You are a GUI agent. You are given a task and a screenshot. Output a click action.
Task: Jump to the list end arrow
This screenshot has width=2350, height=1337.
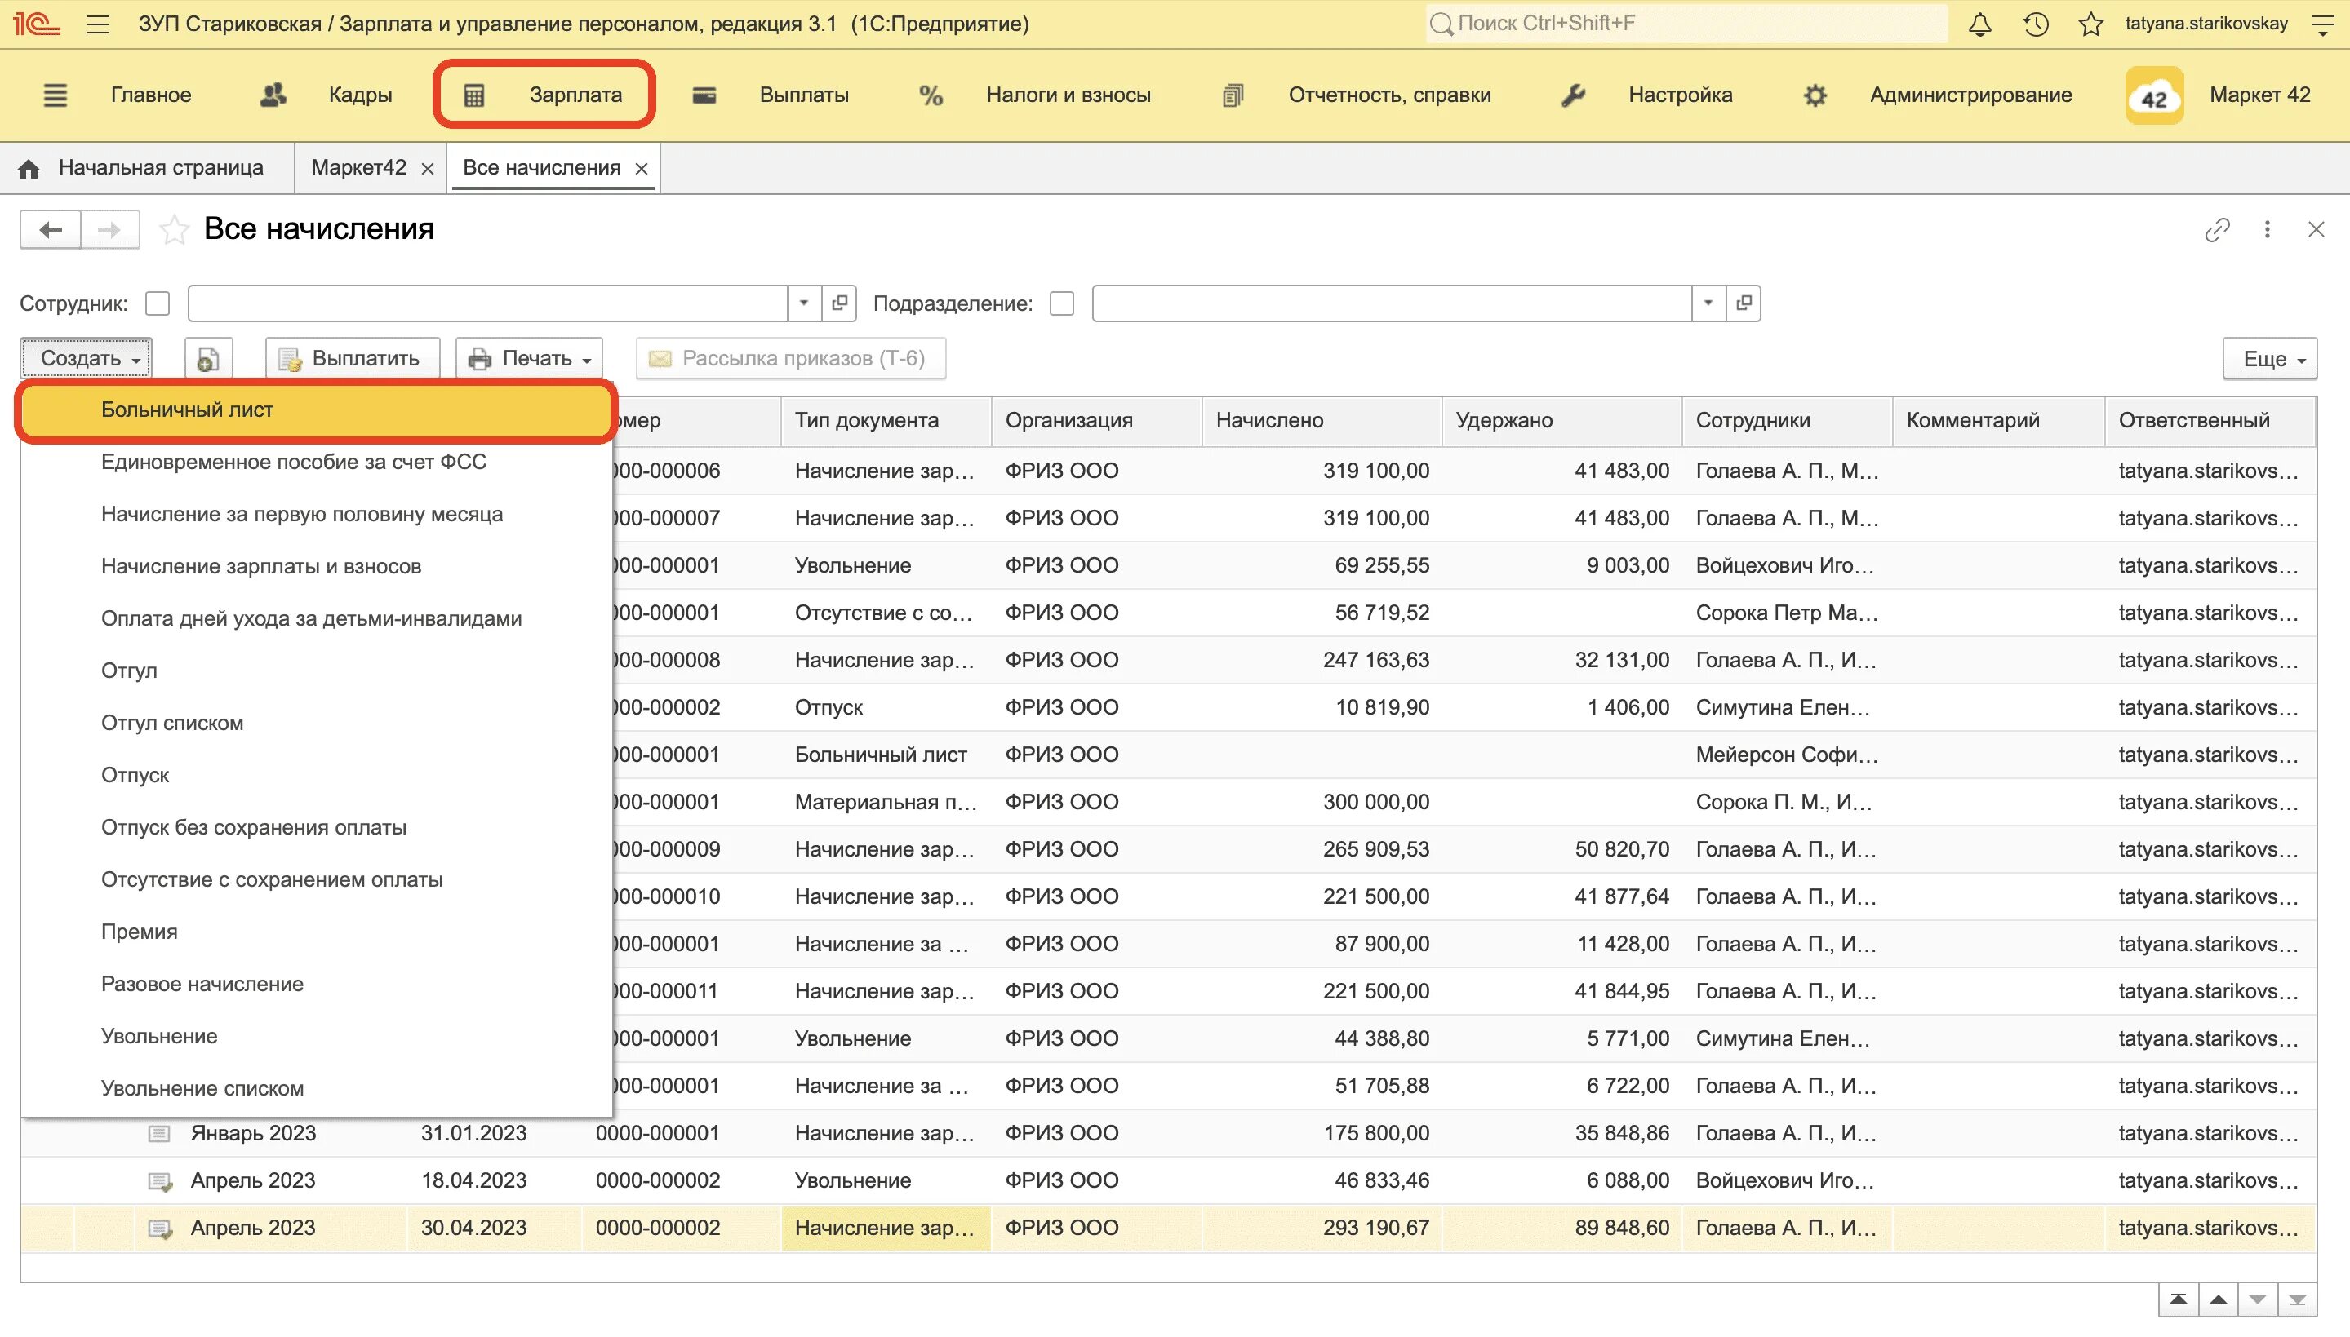pyautogui.click(x=2297, y=1300)
